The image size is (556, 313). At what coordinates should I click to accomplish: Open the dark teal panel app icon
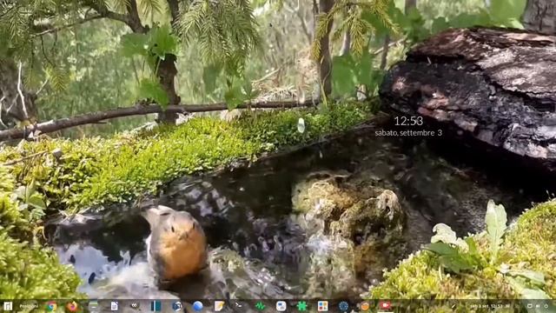click(x=156, y=306)
